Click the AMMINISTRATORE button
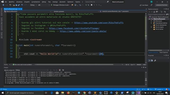The image size is (170, 95). coord(161,5)
